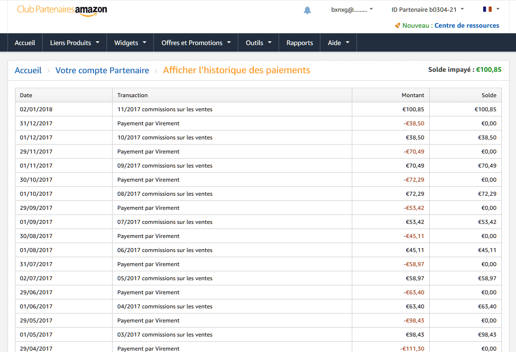Screen dimensions: 516x352
Task: Expand the bxnxg@ account dropdown
Action: pyautogui.click(x=352, y=9)
